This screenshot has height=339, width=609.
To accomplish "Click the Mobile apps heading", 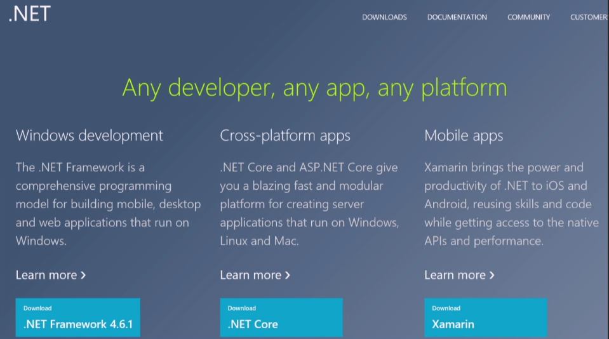I will [464, 135].
